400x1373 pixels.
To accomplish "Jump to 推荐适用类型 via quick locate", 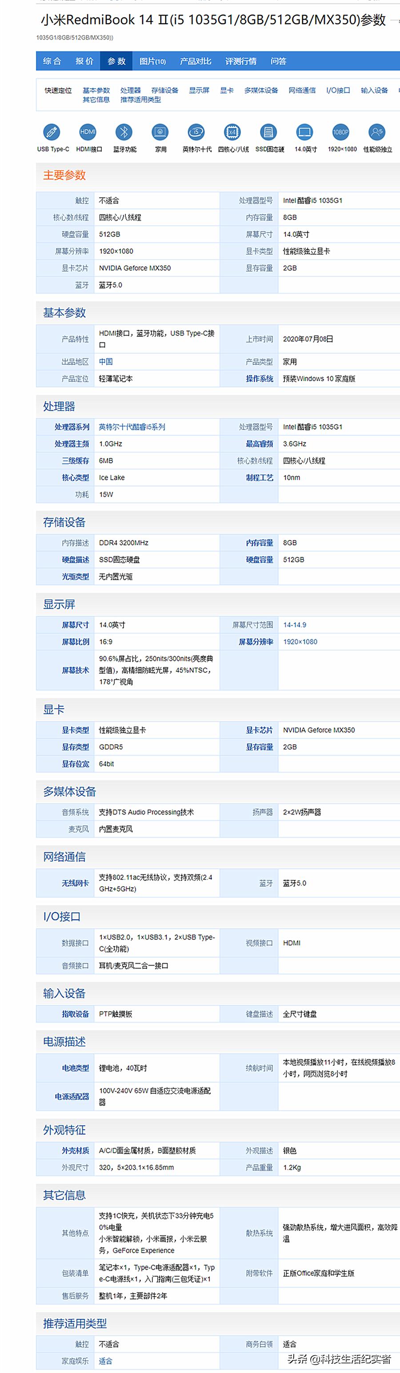I will click(140, 100).
